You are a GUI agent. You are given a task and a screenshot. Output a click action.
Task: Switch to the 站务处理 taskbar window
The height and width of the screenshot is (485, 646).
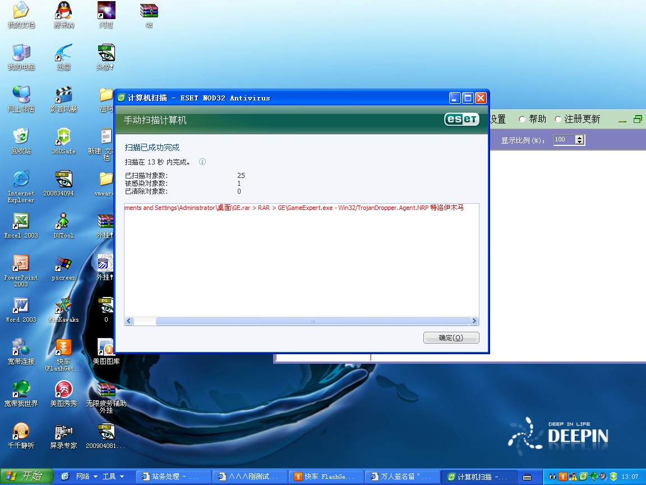173,477
